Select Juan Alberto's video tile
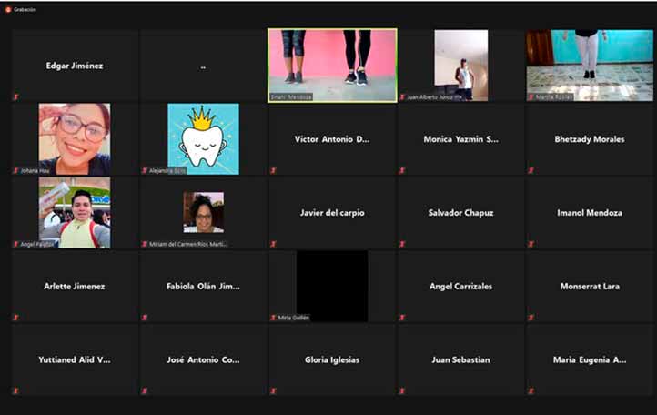 click(460, 65)
